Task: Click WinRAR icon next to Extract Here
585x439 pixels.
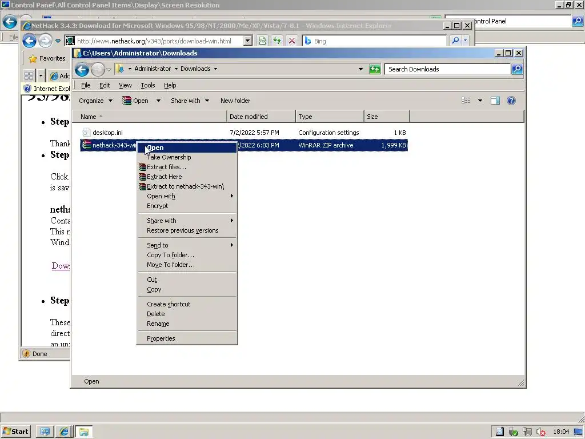Action: point(142,177)
